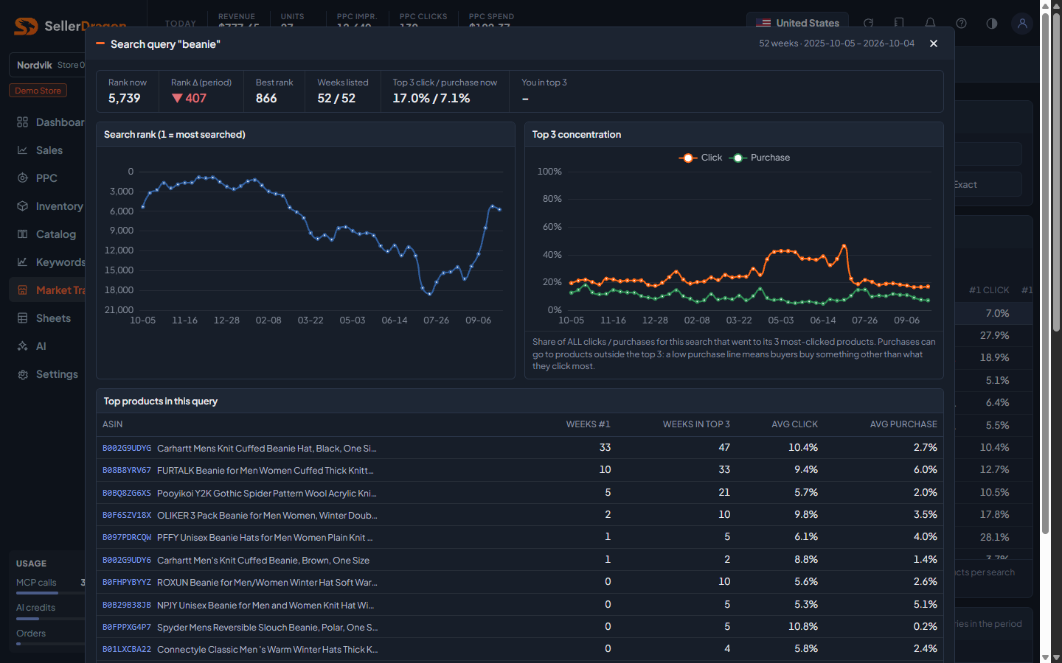The image size is (1062, 663).
Task: Click the Demo Store badge
Action: coord(38,91)
